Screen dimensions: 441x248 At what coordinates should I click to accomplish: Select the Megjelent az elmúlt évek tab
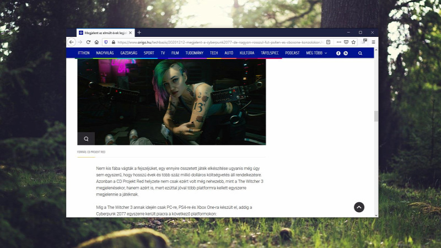(105, 33)
